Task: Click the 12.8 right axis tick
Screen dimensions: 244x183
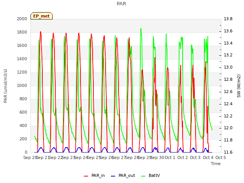Action: [228, 80]
